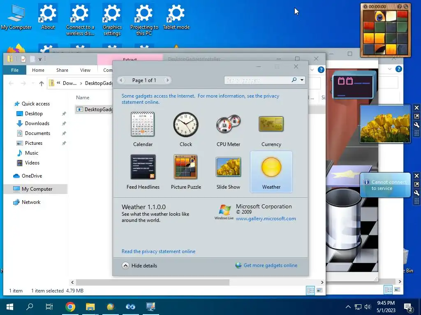Screen dimensions: 421x315
Task: Open the View ribbon tab
Action: point(85,70)
